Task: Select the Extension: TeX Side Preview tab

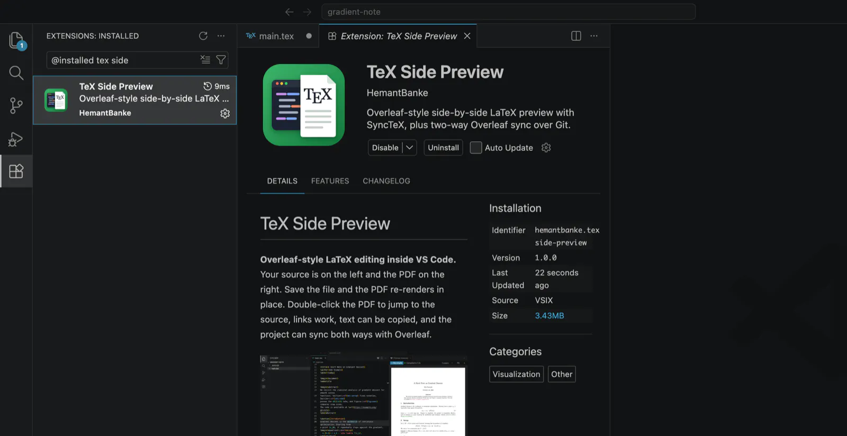Action: pyautogui.click(x=398, y=36)
